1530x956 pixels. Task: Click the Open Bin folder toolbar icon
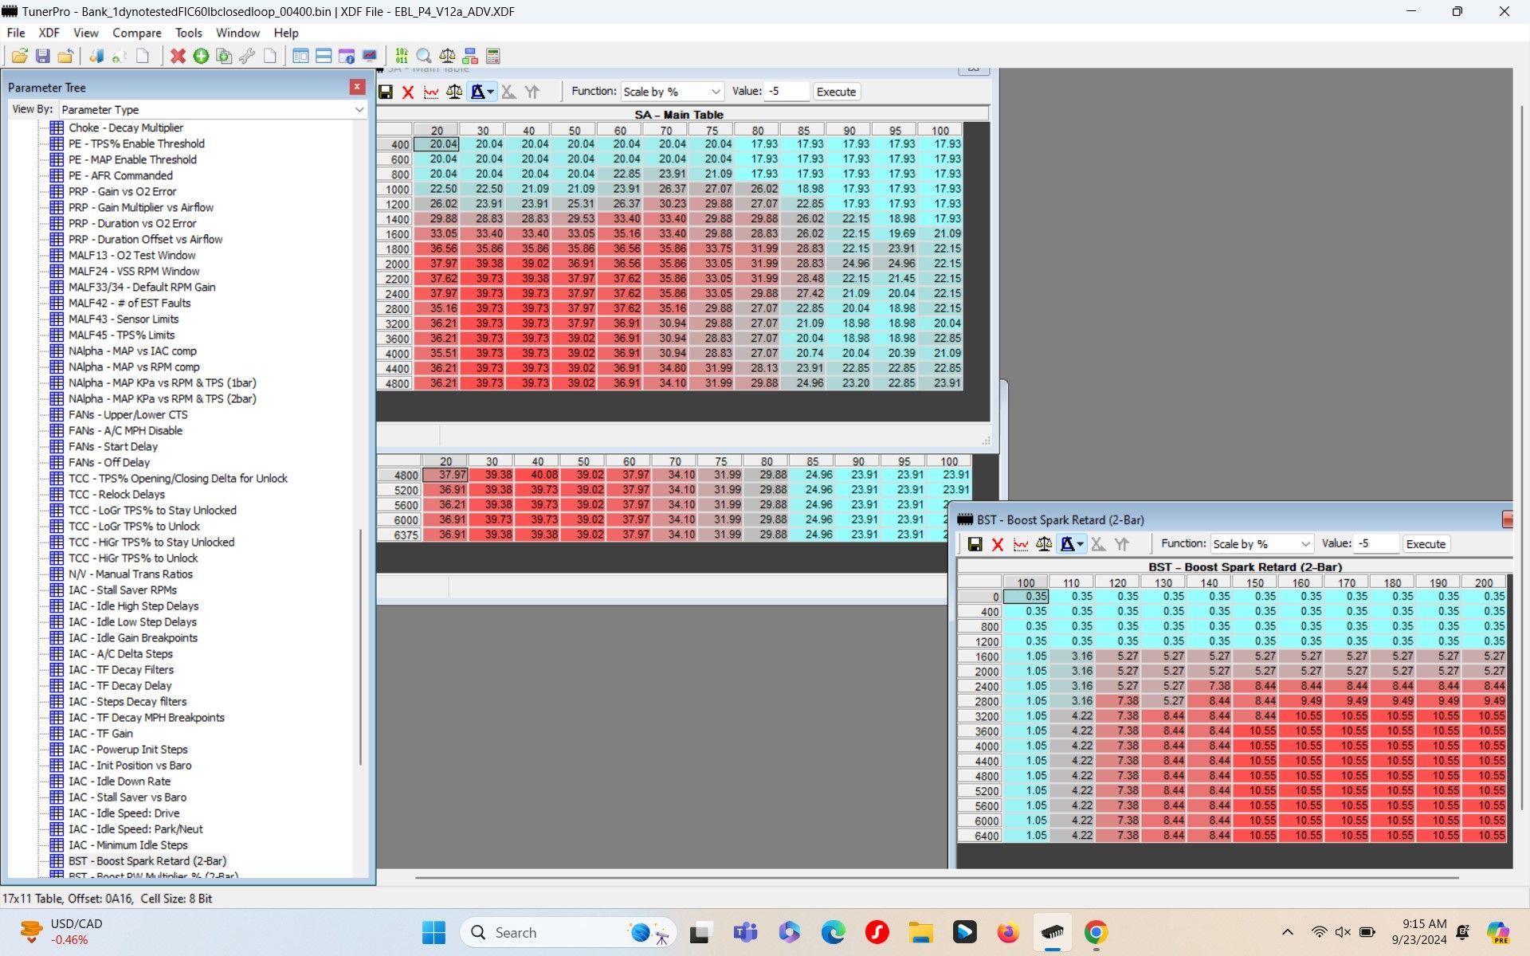(20, 56)
